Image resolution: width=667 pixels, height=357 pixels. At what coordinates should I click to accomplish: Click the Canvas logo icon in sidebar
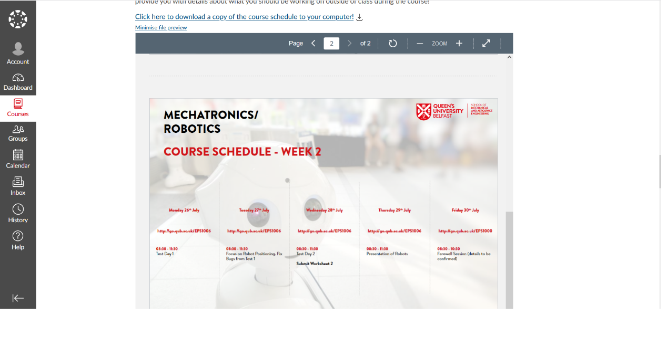click(18, 19)
